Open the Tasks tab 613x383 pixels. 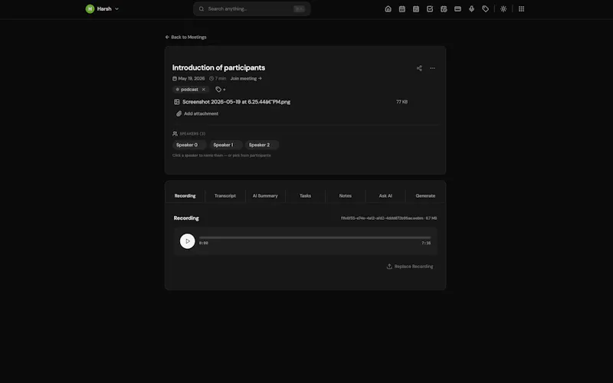pos(305,196)
